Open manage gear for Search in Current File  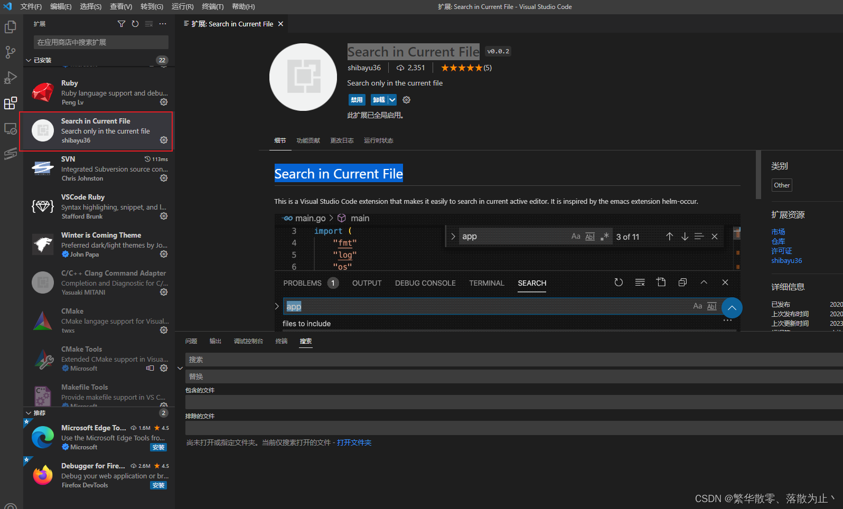point(164,140)
